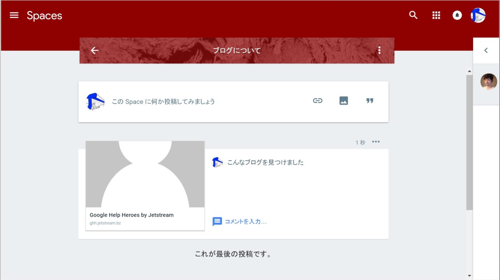Add text with the quote icon
The width and height of the screenshot is (500, 280).
click(370, 101)
